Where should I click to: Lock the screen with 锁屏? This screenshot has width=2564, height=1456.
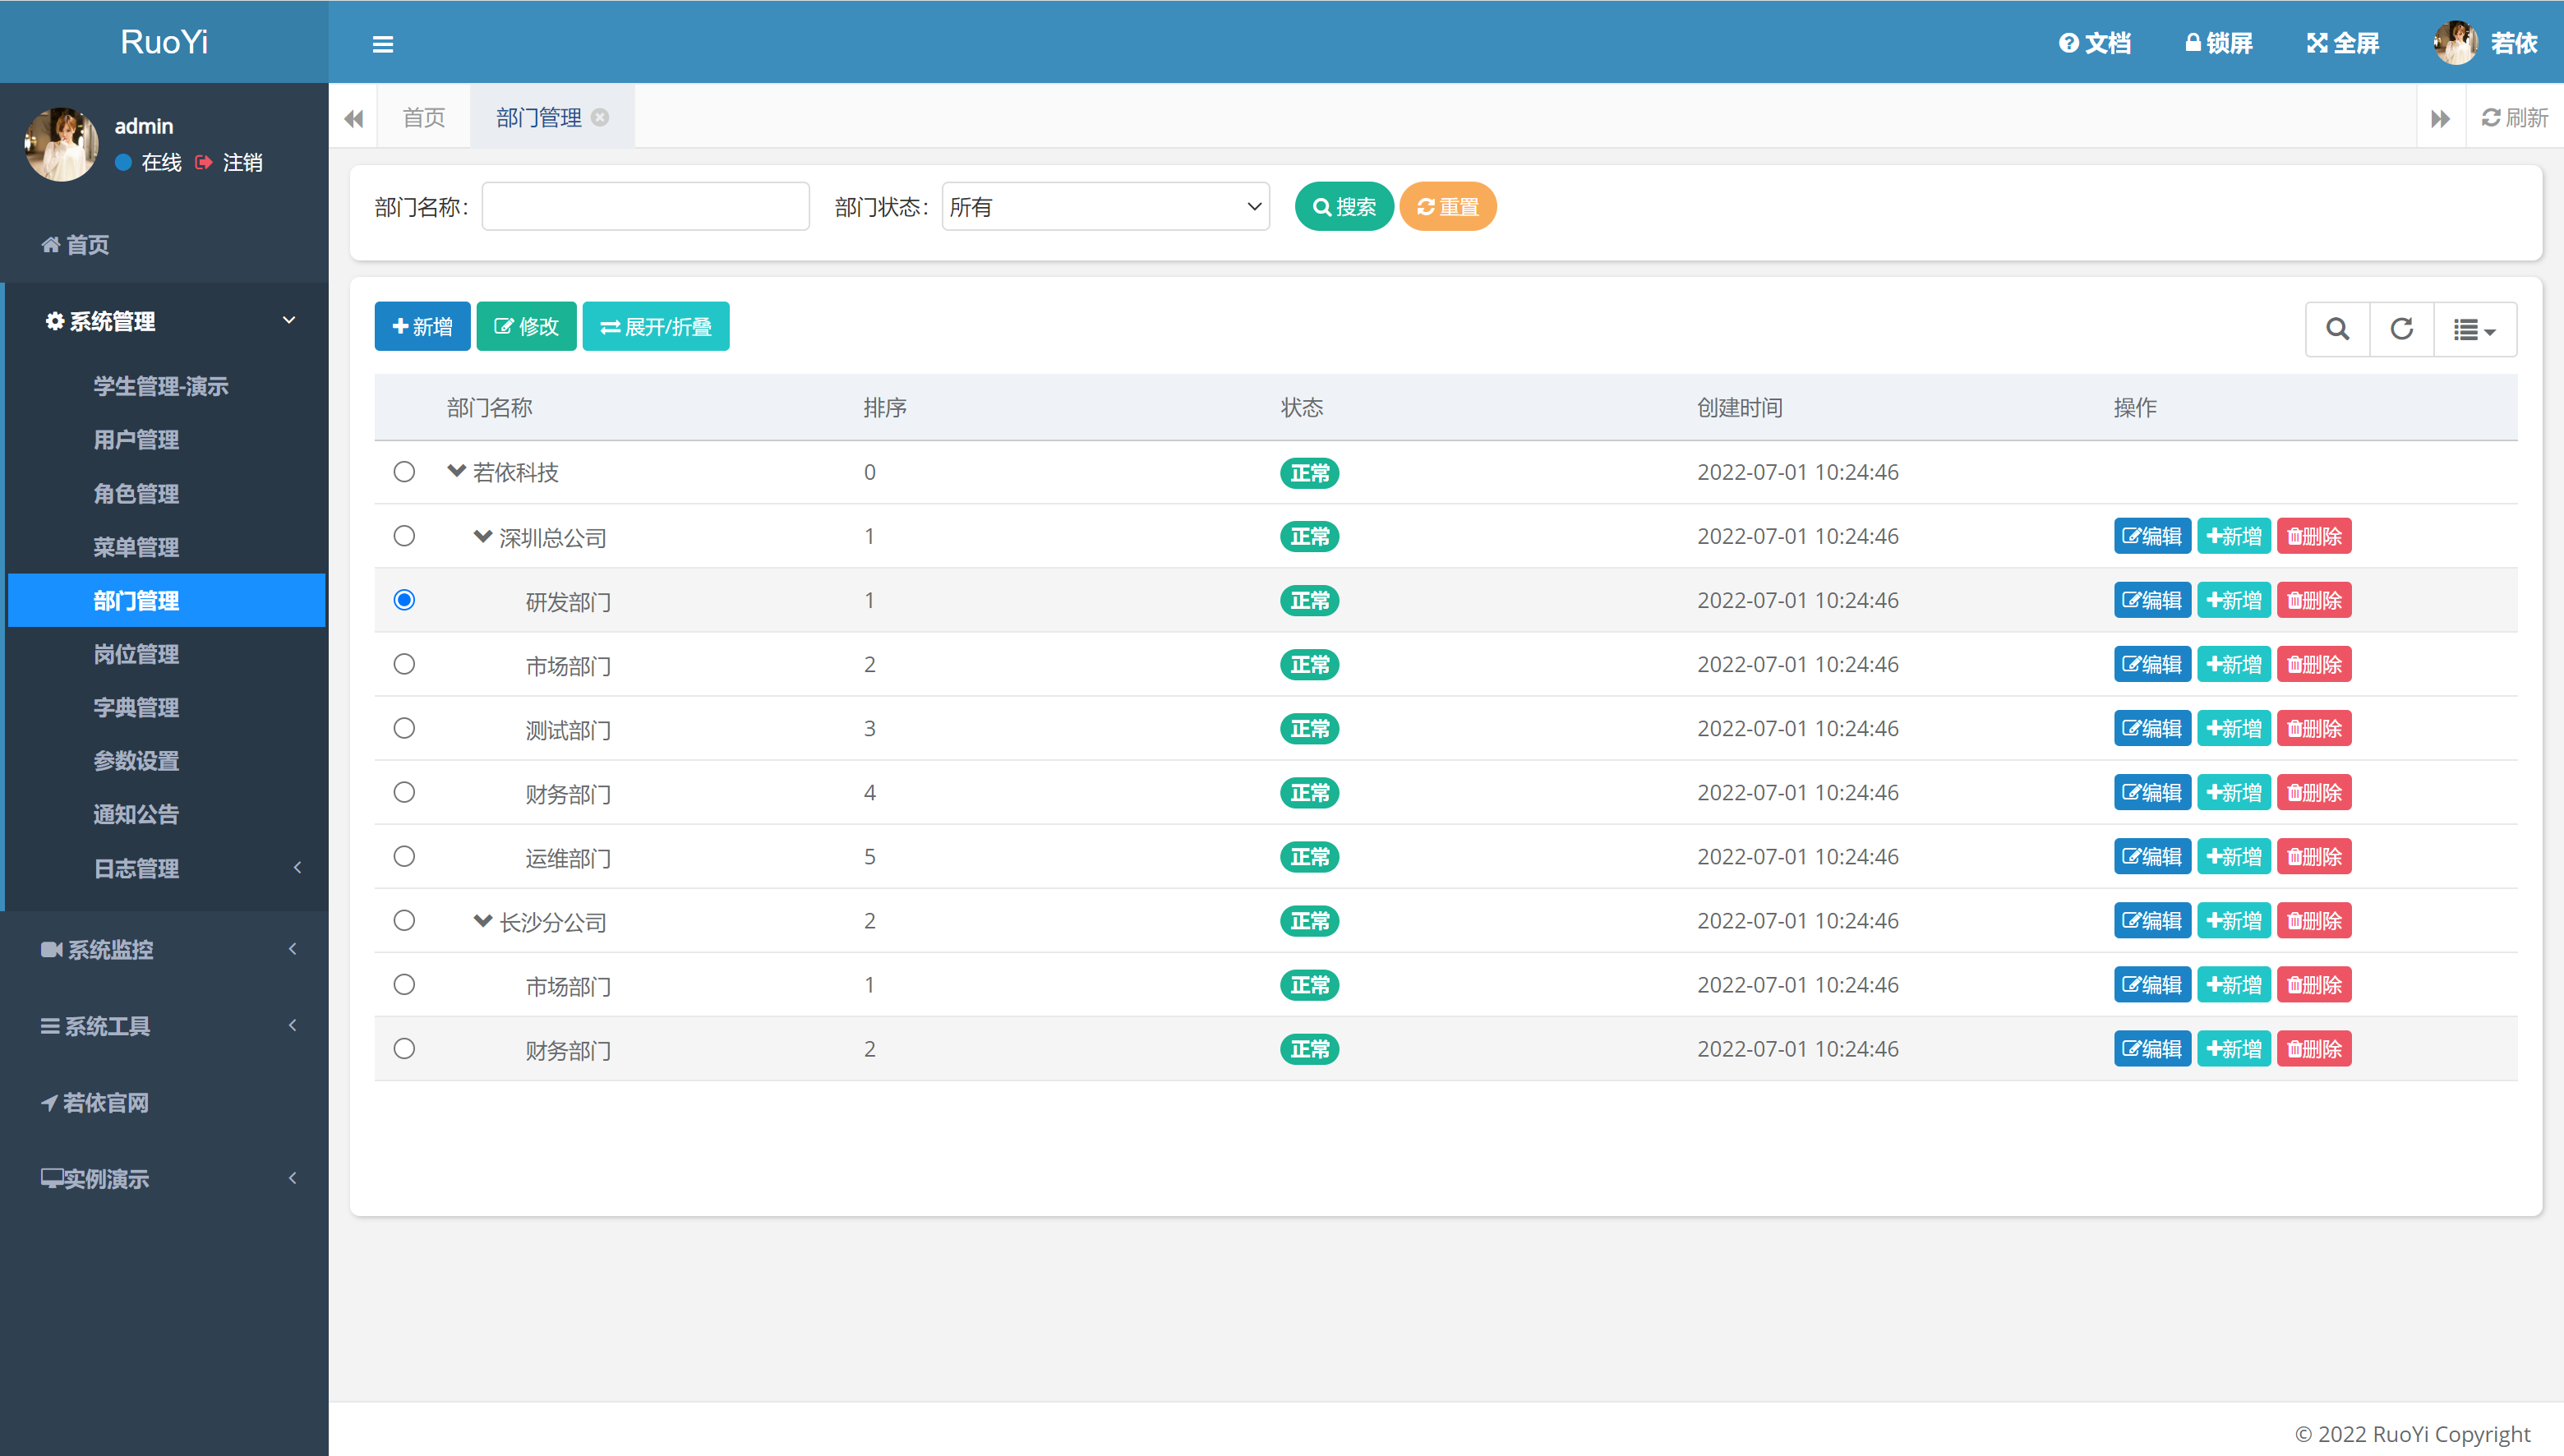pyautogui.click(x=2218, y=43)
